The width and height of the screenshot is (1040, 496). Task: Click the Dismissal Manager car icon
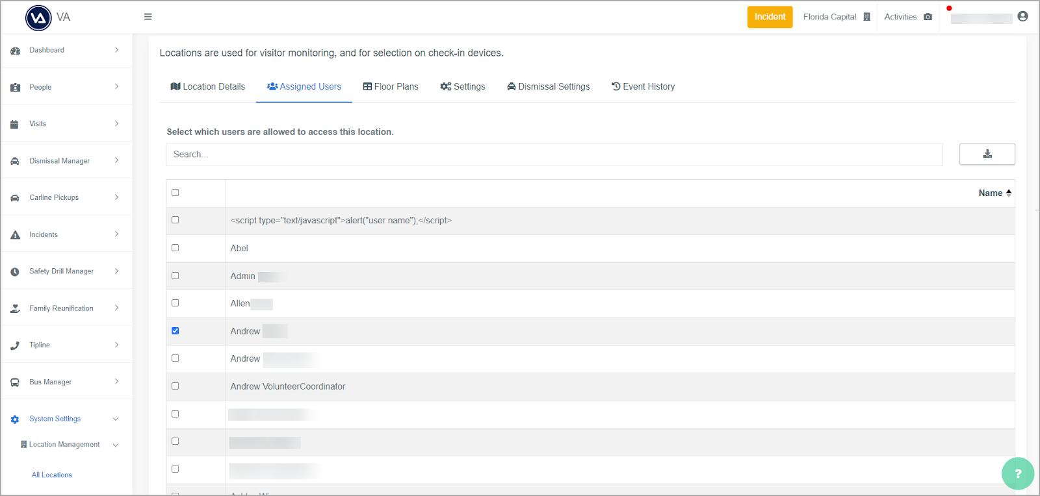click(15, 161)
